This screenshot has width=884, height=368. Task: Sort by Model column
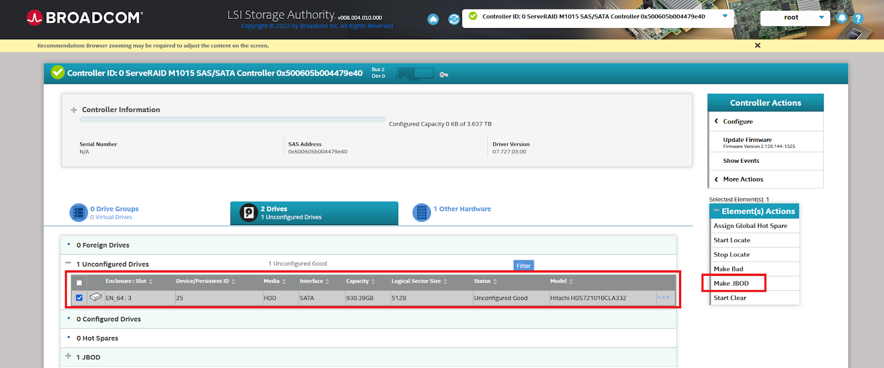(x=561, y=281)
